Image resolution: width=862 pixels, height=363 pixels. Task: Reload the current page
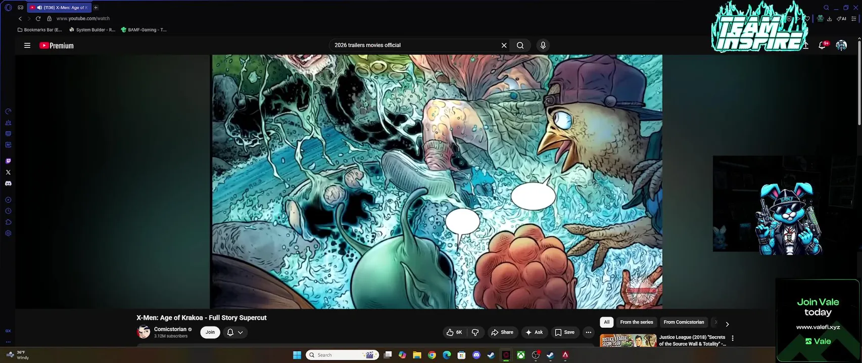tap(38, 19)
